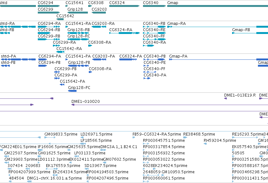Click the GM22507.5prime EST label
Screen dimensions: 268x183
[21, 153]
